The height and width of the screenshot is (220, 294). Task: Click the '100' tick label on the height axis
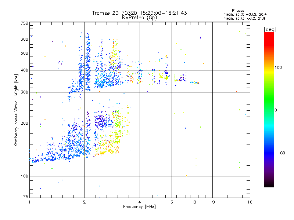[24, 176]
